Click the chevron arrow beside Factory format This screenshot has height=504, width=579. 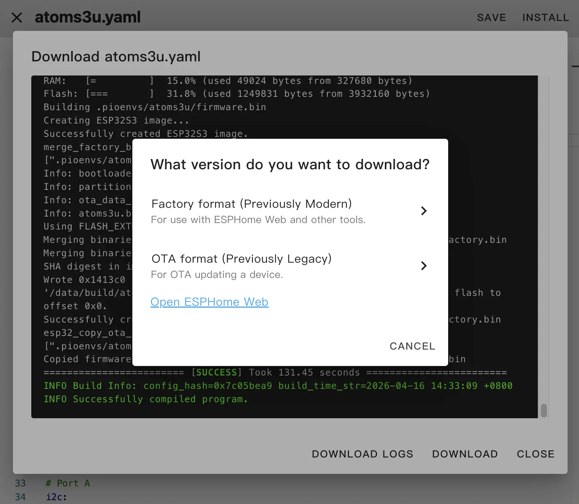423,211
